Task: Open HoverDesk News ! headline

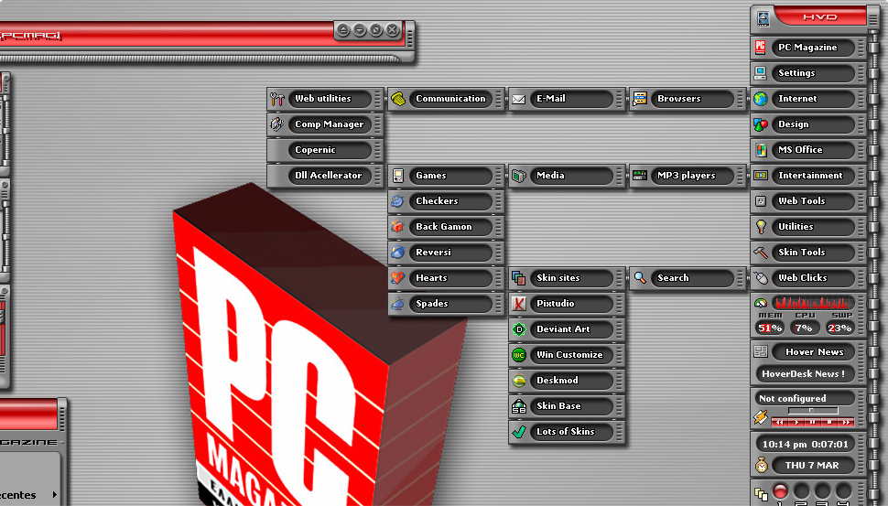Action: (803, 373)
